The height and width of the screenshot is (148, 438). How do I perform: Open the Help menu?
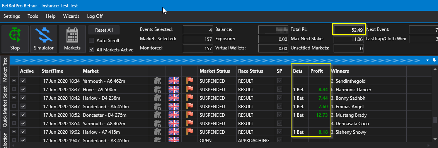(x=51, y=16)
